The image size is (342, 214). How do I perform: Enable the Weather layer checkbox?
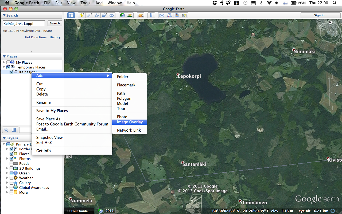click(11, 178)
